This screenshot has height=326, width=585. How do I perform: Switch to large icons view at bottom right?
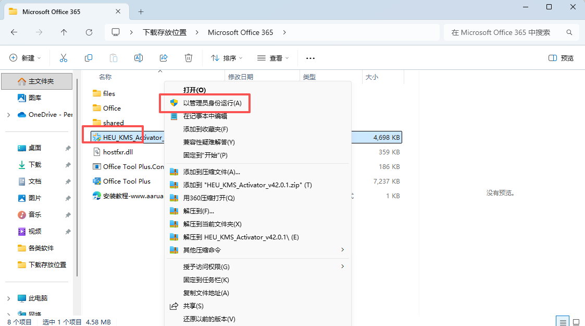pos(577,322)
